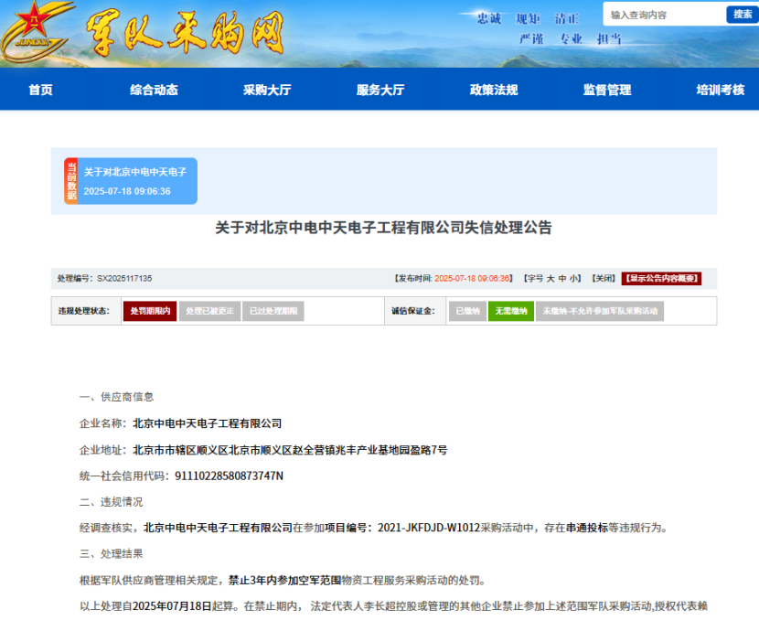Select 政策法规 menu item
Image resolution: width=759 pixels, height=620 pixels.
(x=494, y=90)
